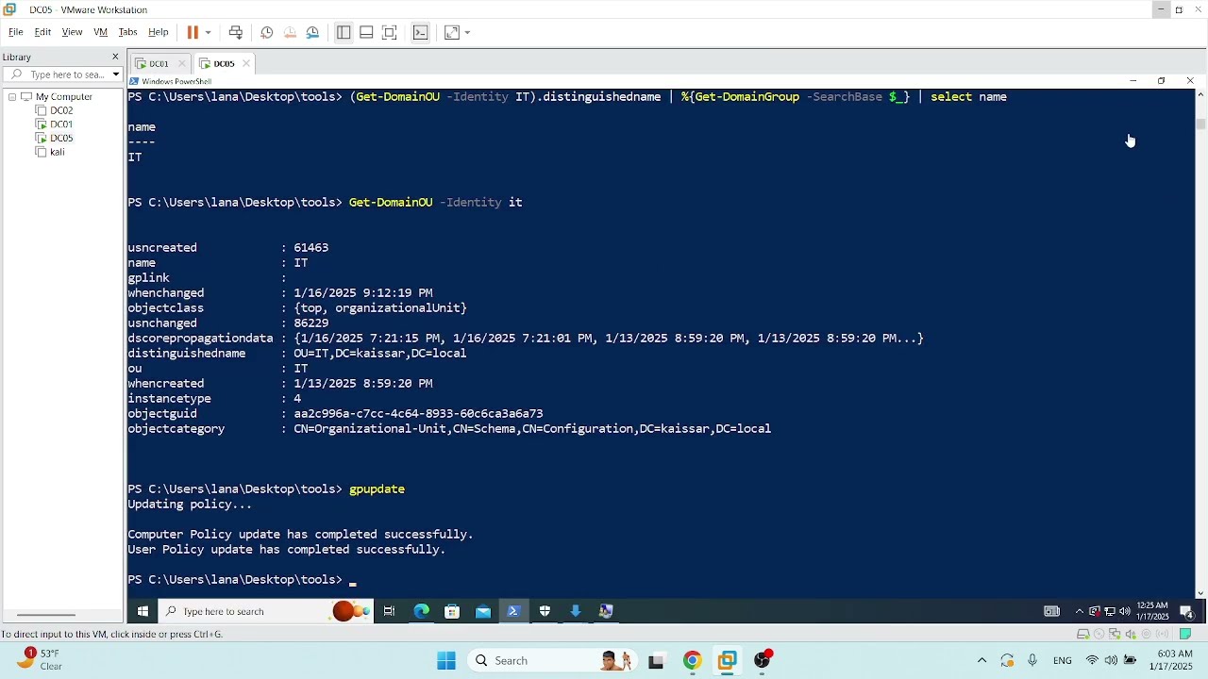Open the Mail app in guest taskbar

[x=483, y=611]
